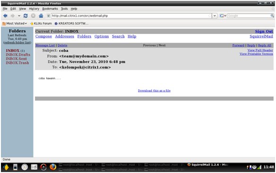
Task: Click the browser Back arrow button
Action: click(x=5, y=16)
